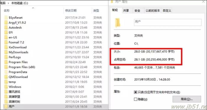Screen dimensions: 207x110
Task: Click the temp folder icon
Action: pos(6,82)
